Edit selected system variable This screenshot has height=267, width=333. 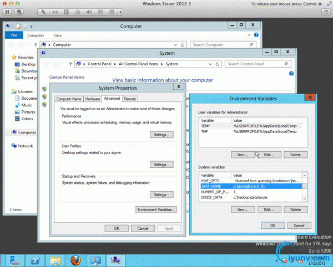point(269,209)
